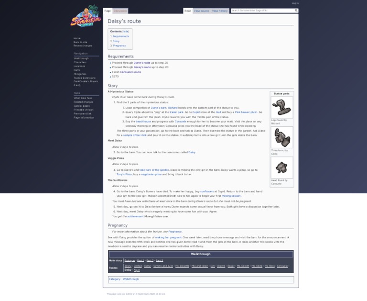Open the sample of her milk link
This screenshot has width=367, height=301.
(x=135, y=135)
